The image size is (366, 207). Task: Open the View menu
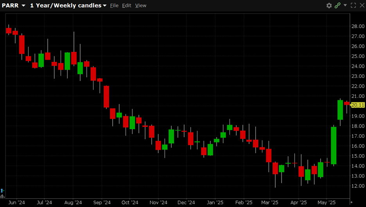click(140, 5)
